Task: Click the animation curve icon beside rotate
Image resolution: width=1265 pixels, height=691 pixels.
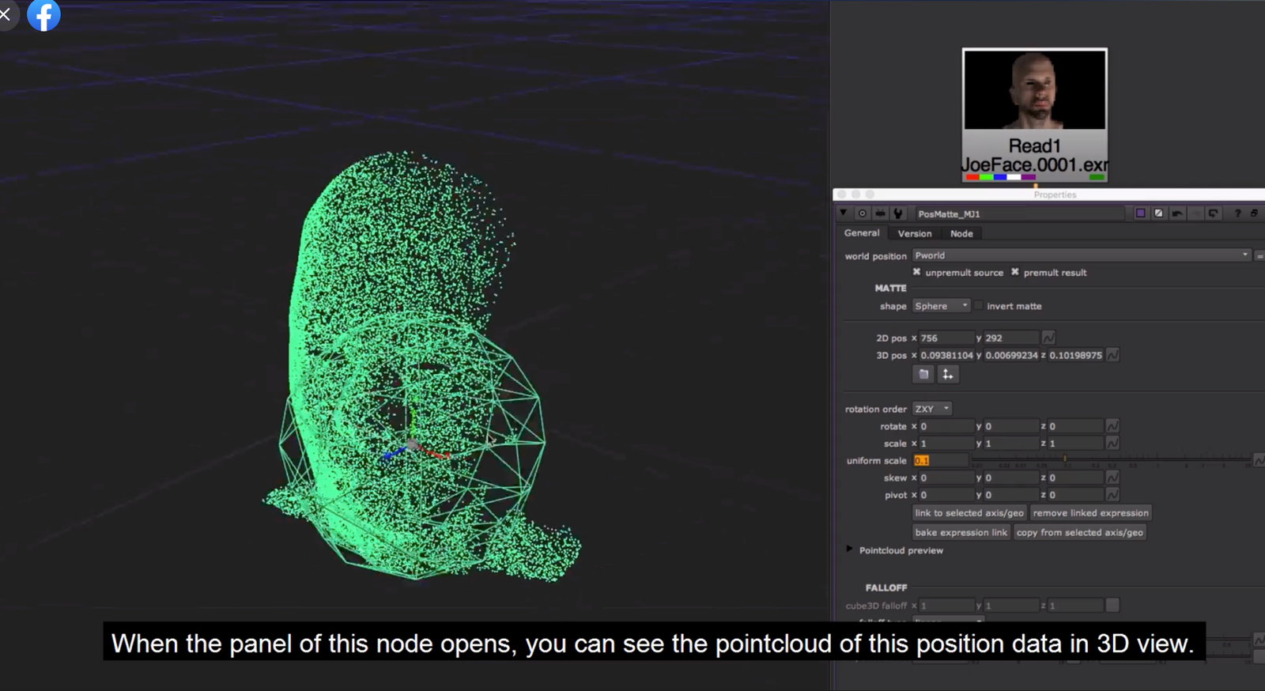Action: [x=1112, y=426]
